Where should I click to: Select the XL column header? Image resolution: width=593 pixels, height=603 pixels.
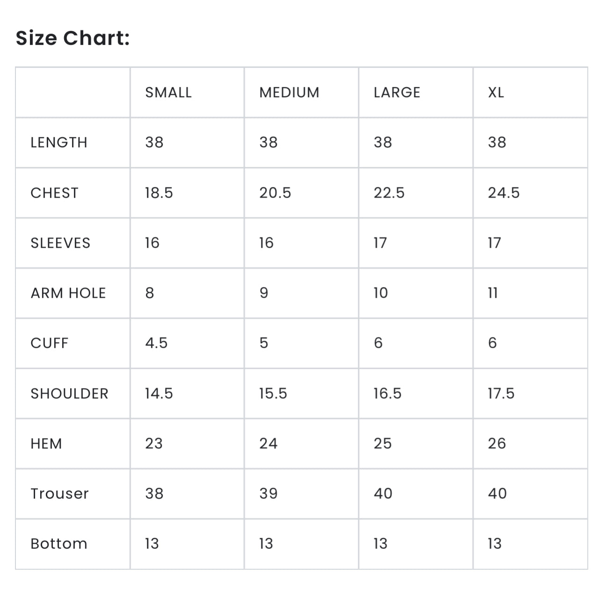496,93
